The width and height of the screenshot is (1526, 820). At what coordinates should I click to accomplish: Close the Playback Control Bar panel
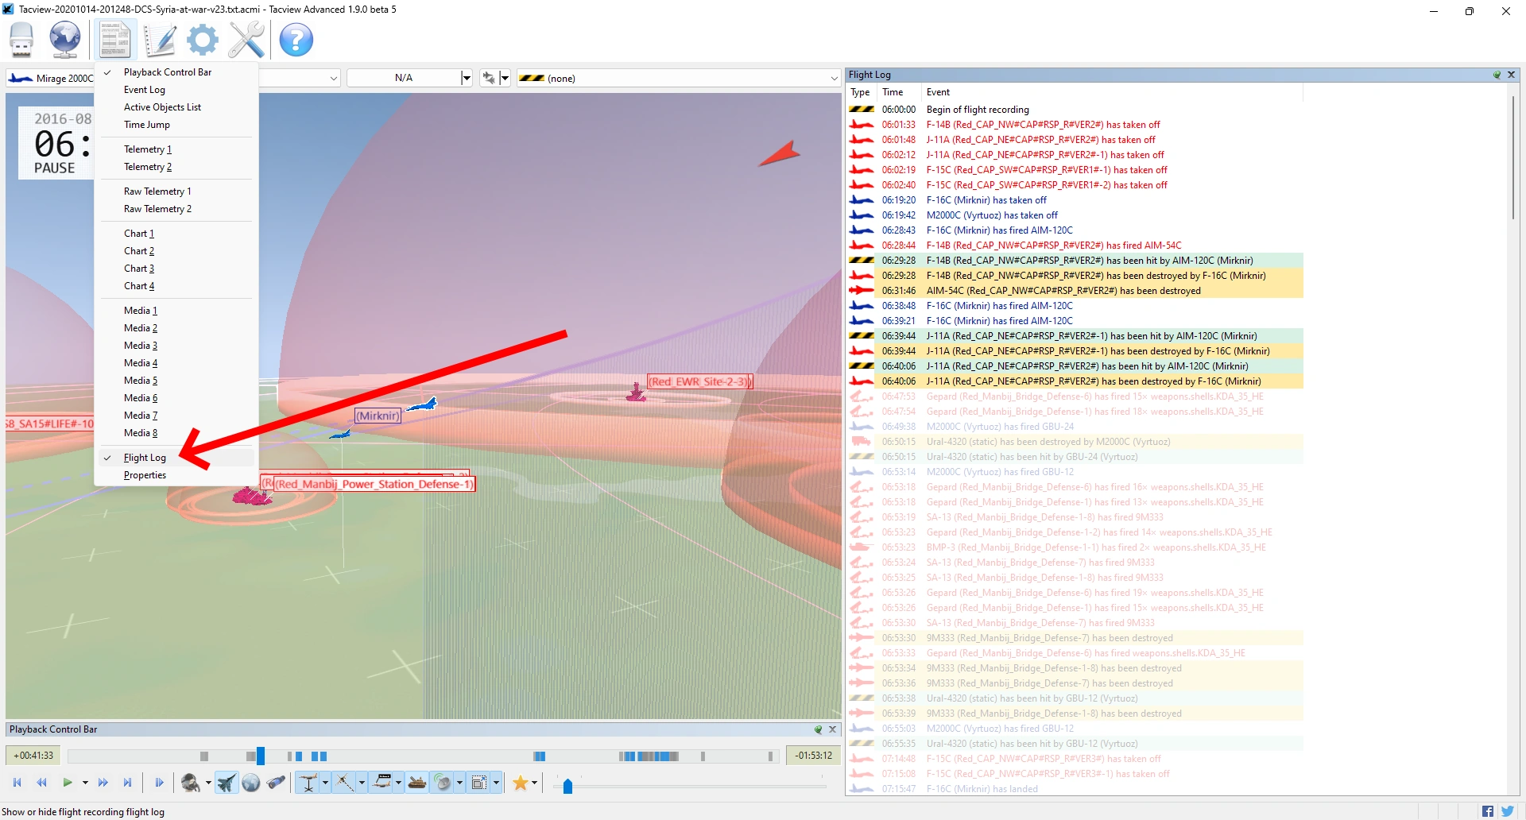832,729
